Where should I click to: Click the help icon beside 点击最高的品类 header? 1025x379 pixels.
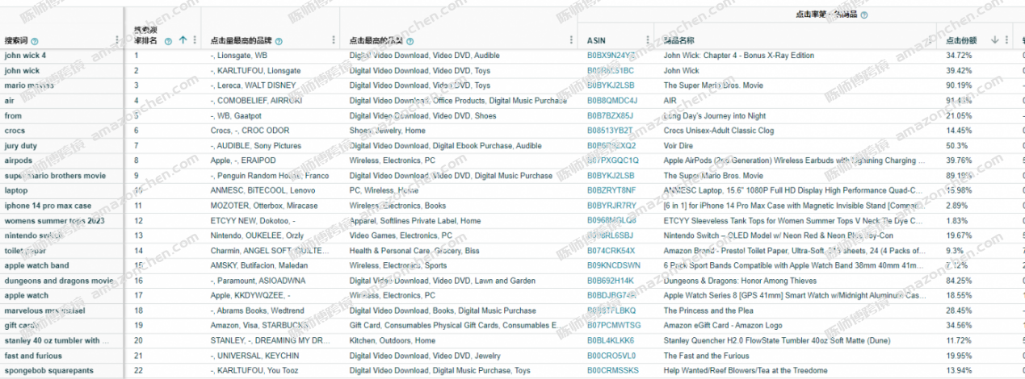[410, 40]
